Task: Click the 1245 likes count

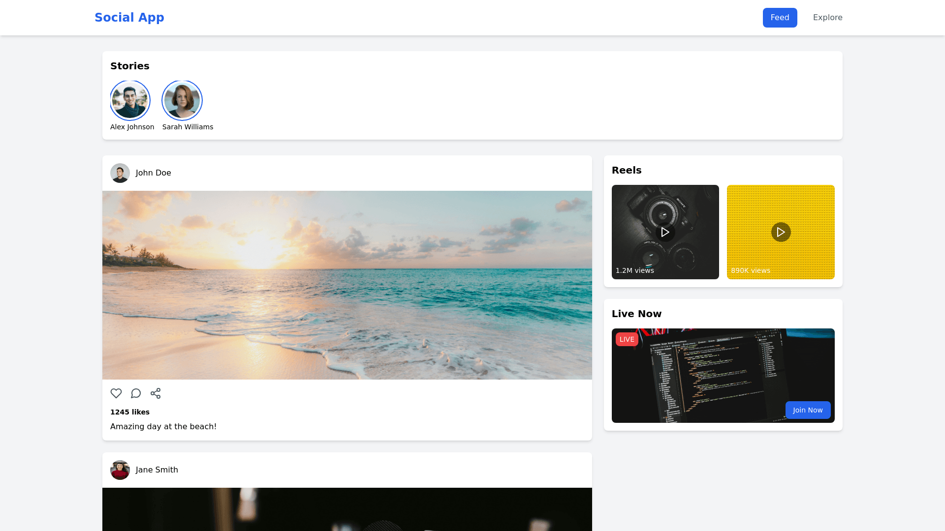Action: click(x=130, y=412)
